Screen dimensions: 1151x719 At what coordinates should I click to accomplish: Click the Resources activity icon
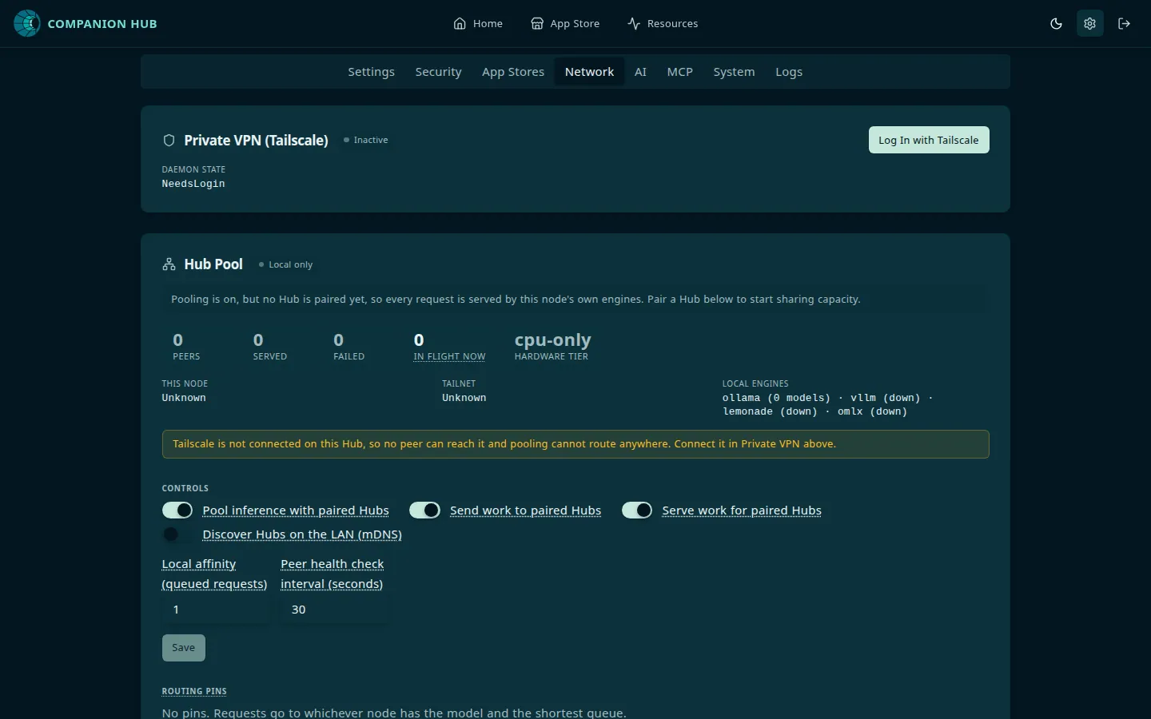click(634, 23)
